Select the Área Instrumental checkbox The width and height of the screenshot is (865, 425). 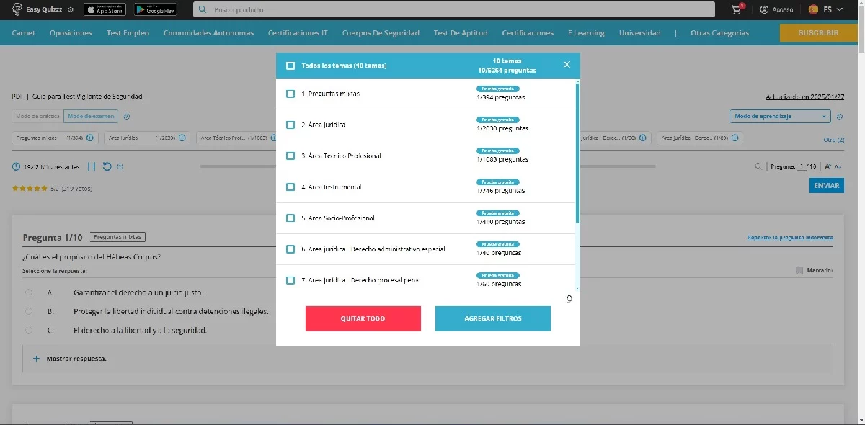pyautogui.click(x=290, y=187)
